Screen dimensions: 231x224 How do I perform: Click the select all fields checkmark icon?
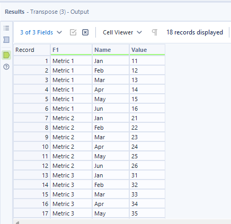click(x=73, y=32)
